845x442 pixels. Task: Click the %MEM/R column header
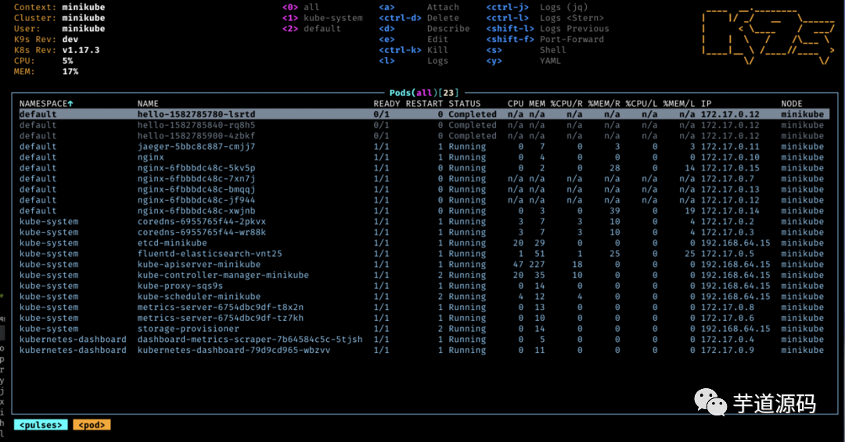(x=604, y=103)
